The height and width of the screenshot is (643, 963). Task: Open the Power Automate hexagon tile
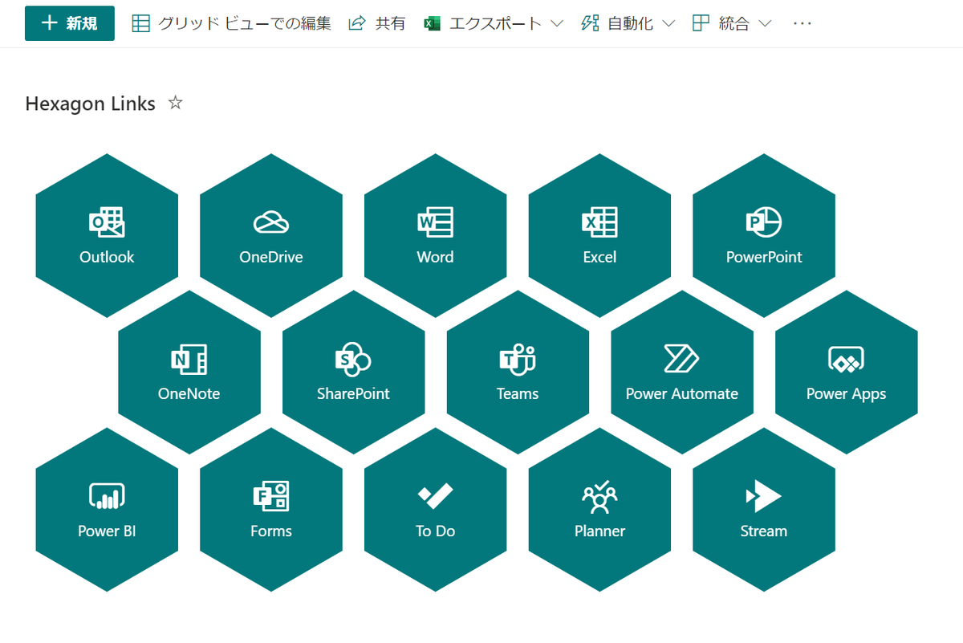682,372
